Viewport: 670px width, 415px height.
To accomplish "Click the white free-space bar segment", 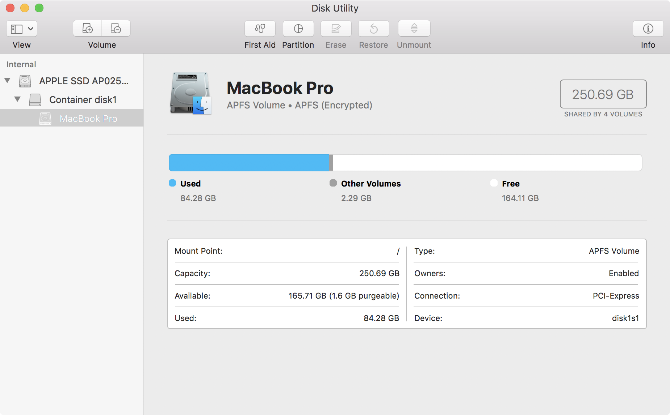I will pos(487,163).
